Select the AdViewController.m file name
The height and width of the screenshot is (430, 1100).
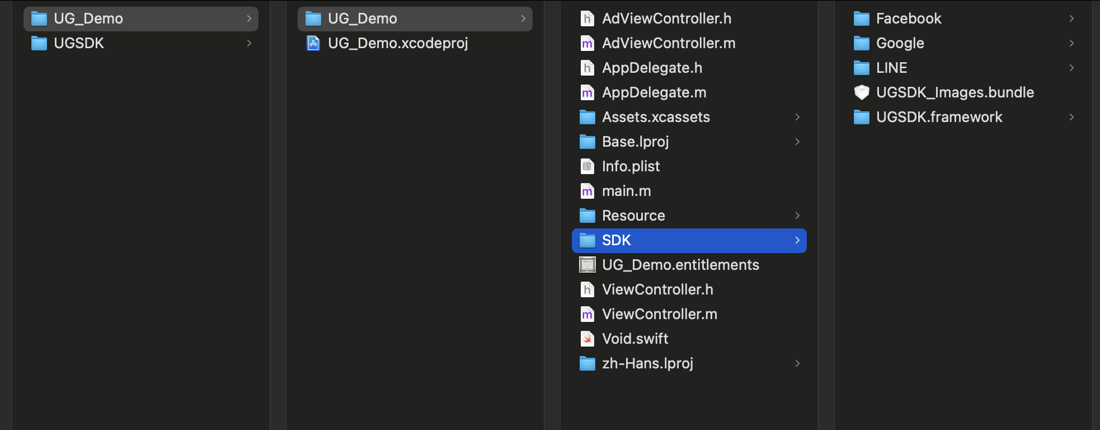point(669,43)
